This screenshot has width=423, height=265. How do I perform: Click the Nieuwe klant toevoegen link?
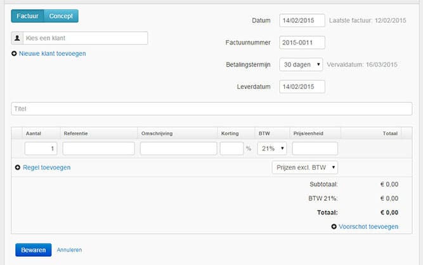(52, 54)
